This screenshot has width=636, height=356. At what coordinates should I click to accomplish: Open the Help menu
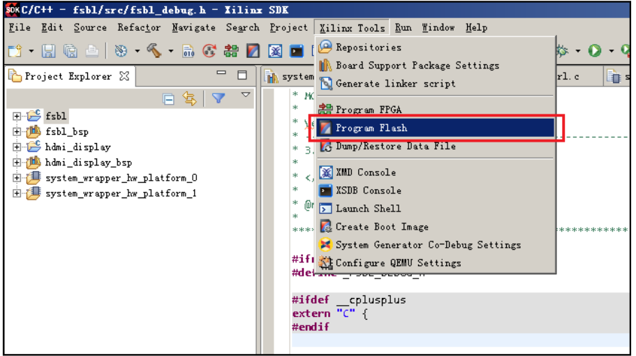476,27
